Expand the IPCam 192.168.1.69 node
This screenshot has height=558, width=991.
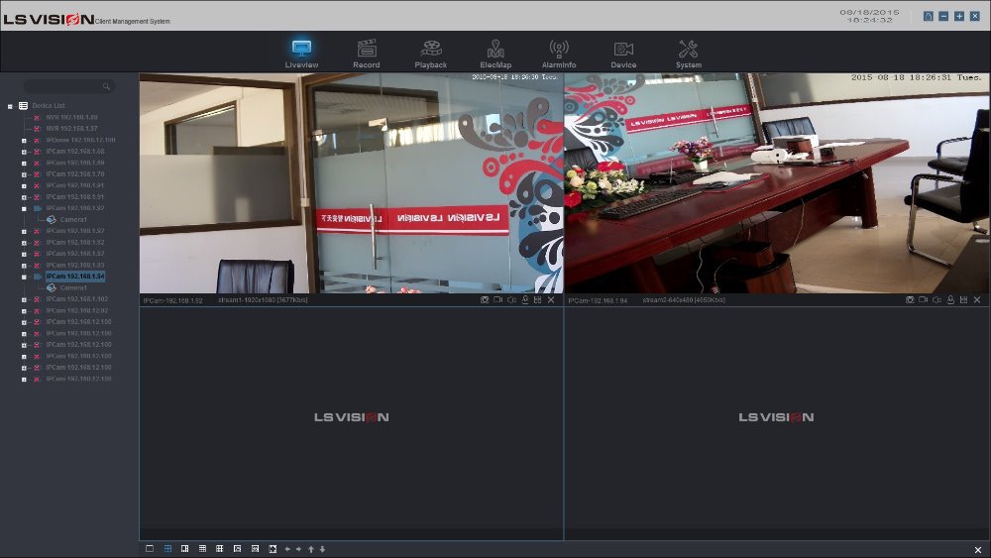(x=24, y=164)
